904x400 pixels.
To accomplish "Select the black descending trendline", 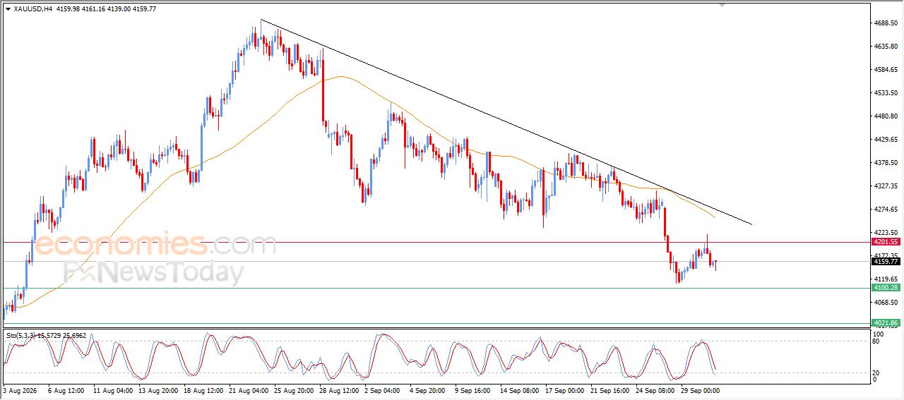I will [x=506, y=122].
